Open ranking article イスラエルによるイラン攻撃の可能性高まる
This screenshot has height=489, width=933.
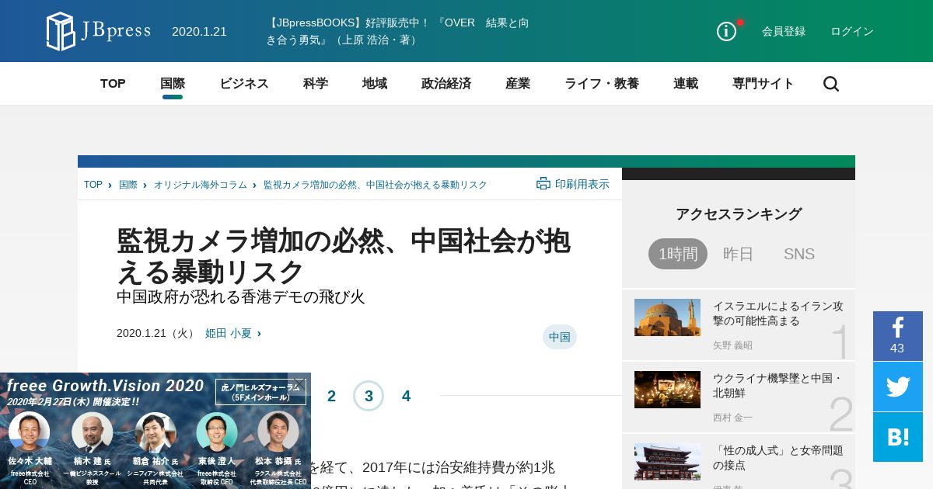778,314
